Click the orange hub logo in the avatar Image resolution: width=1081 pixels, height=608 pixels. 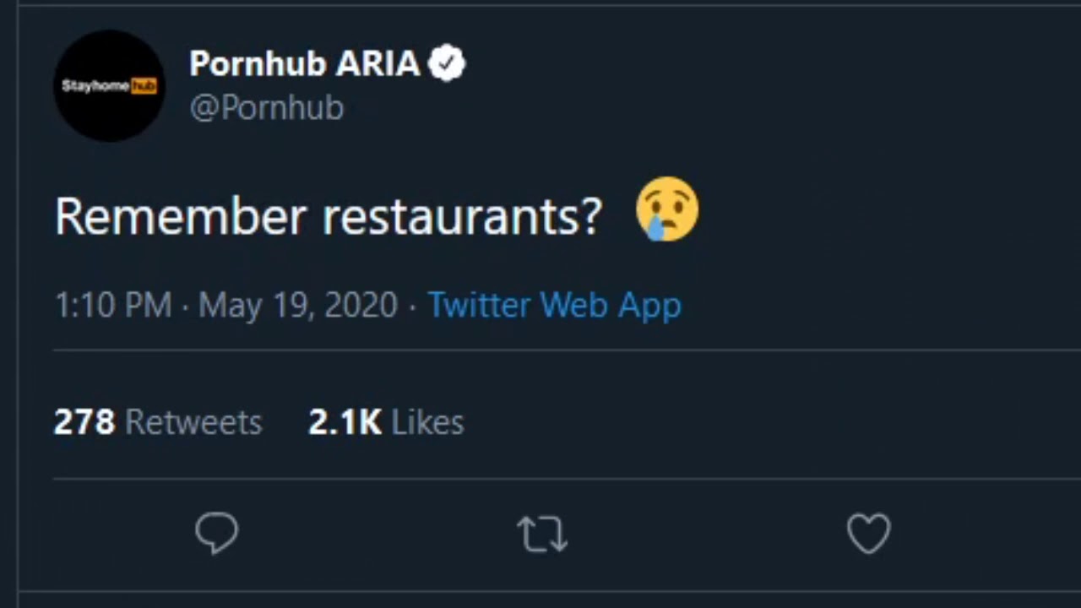144,86
